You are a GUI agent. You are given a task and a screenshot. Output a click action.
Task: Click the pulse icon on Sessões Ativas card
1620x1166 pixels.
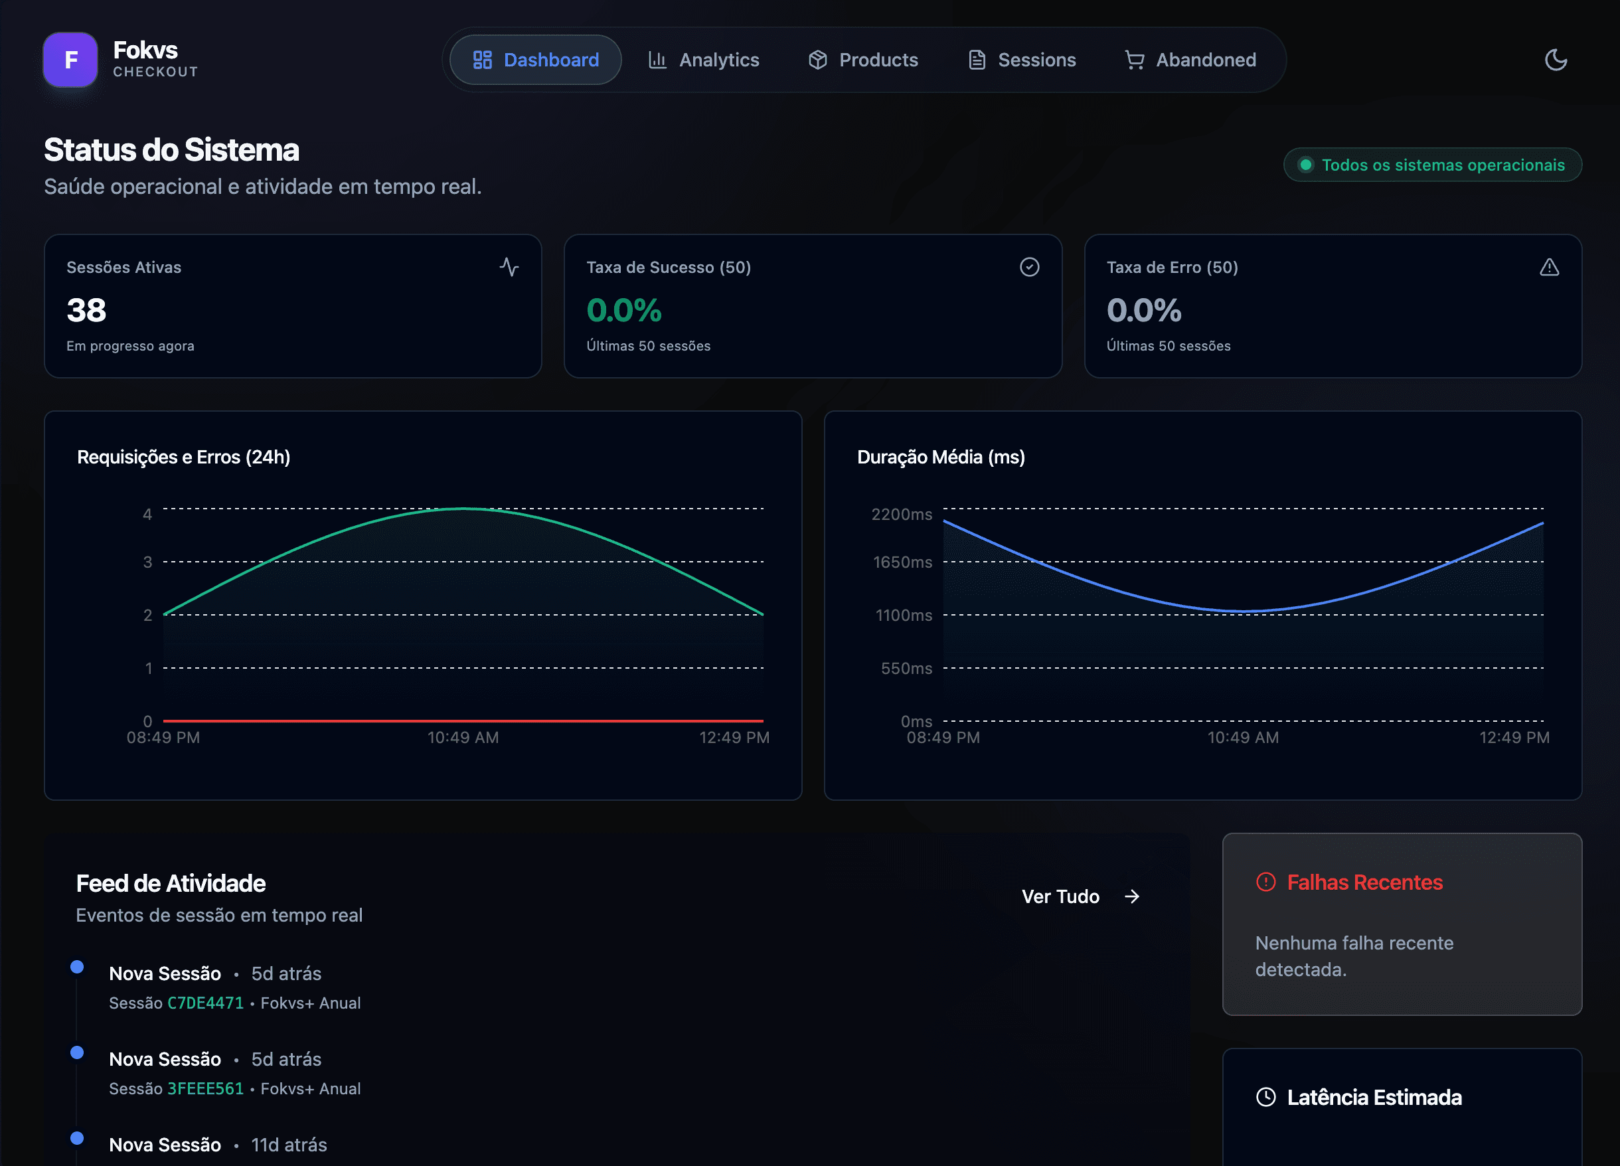pos(509,267)
